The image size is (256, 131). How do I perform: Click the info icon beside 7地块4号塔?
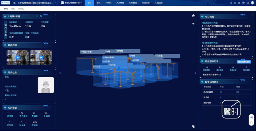coord(37,16)
